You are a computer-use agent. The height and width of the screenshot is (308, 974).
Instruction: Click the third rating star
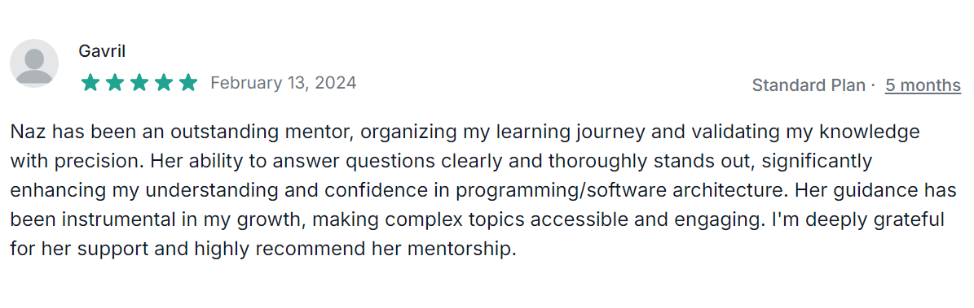point(139,83)
